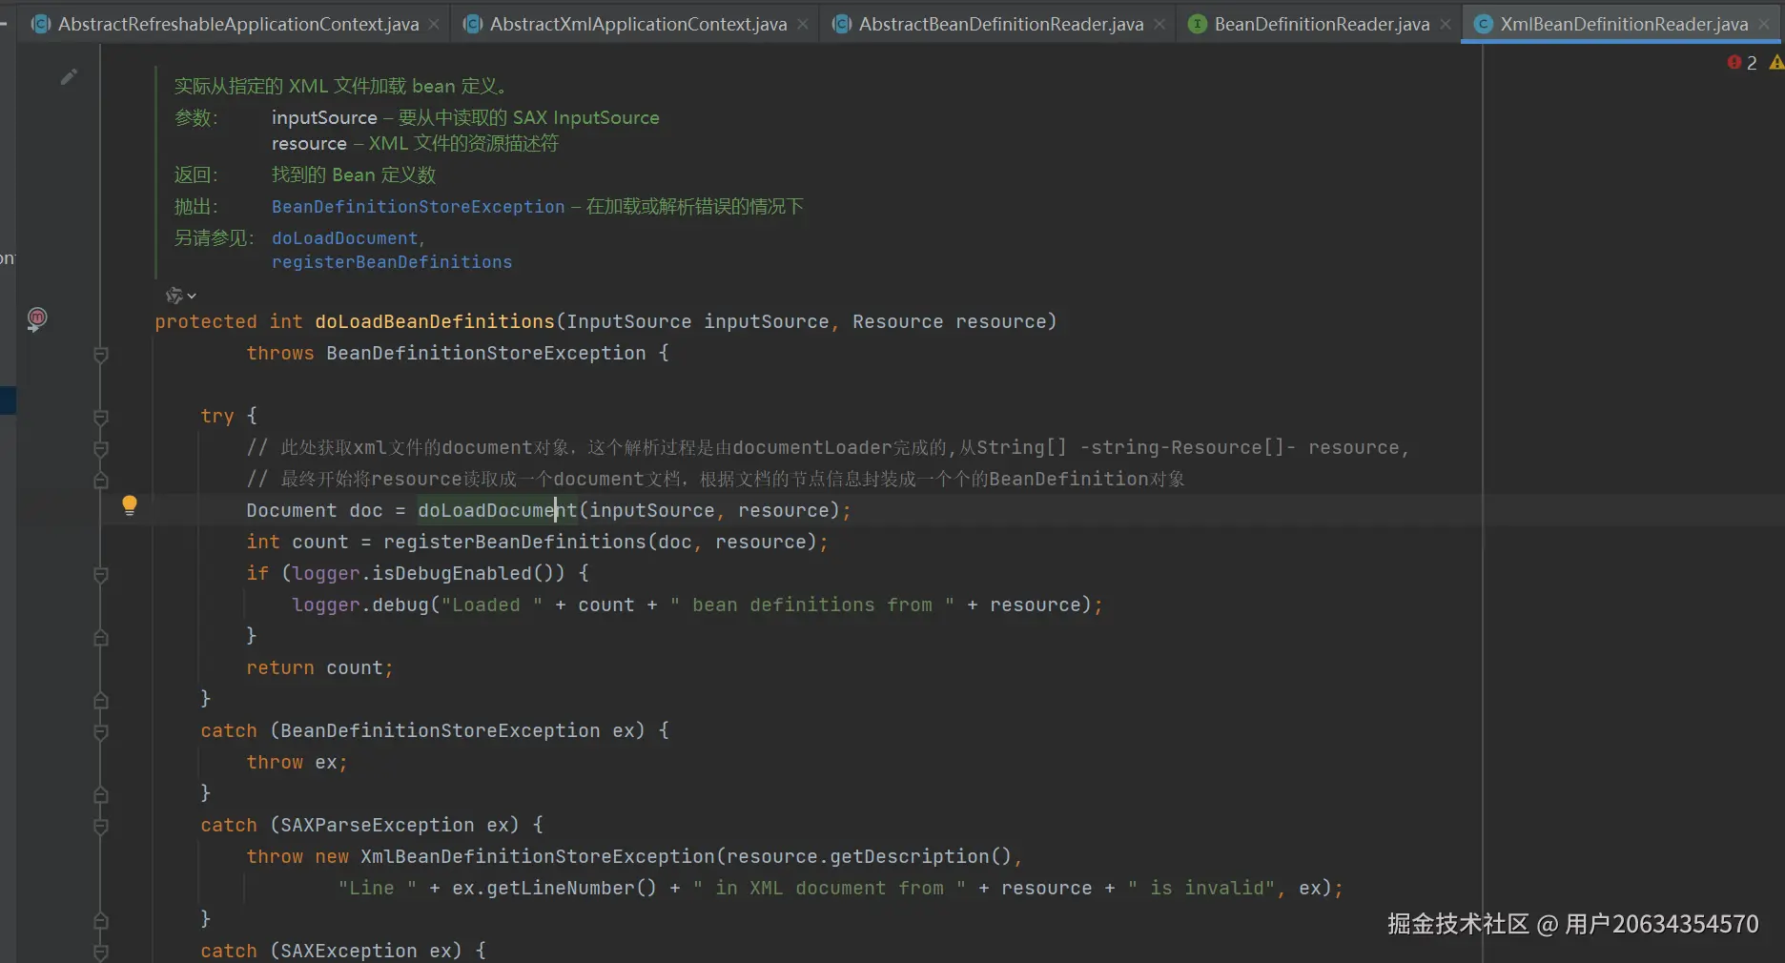This screenshot has width=1785, height=963.
Task: Click the 'protected' keyword in method signature
Action: point(206,321)
